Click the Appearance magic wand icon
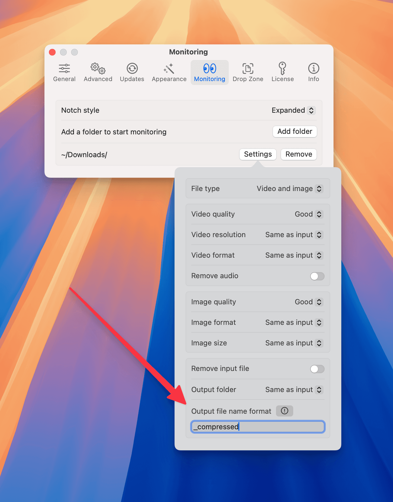The height and width of the screenshot is (502, 393). click(x=169, y=68)
